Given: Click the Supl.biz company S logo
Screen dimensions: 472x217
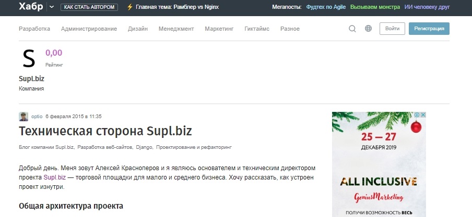Looking at the screenshot, I should 29,58.
